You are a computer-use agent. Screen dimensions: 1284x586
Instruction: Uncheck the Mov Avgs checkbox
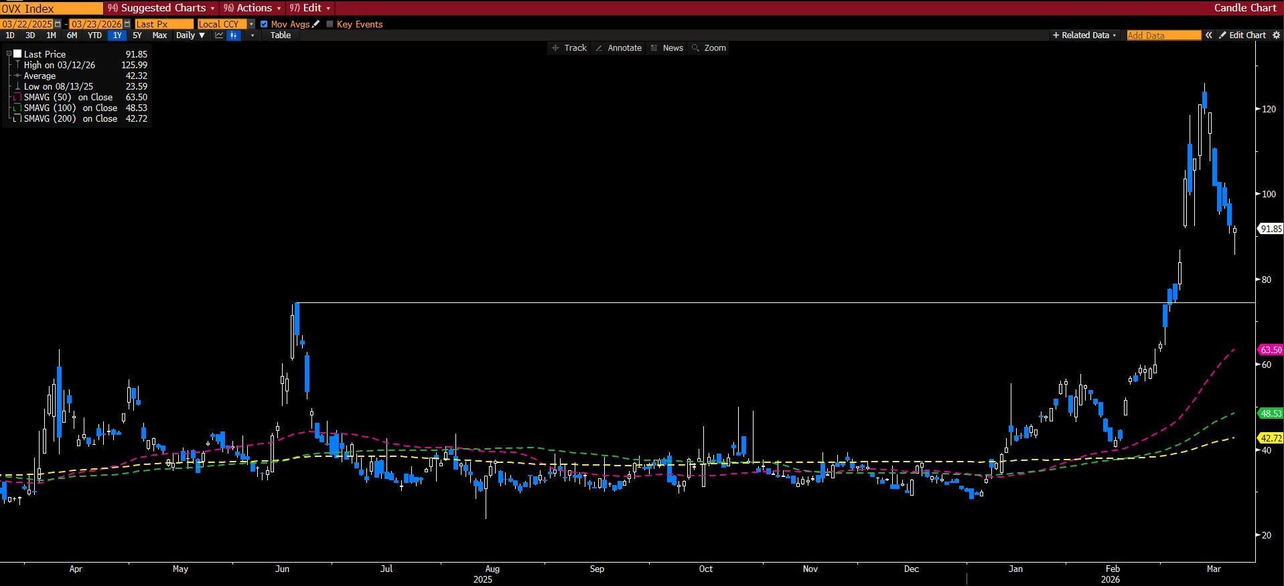264,24
